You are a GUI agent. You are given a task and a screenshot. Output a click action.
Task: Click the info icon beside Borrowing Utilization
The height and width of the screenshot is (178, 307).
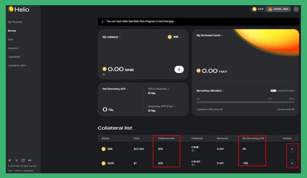(x=223, y=91)
